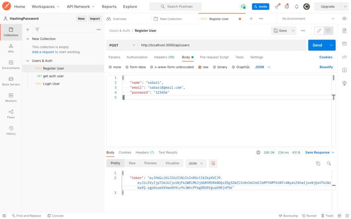Image resolution: width=351 pixels, height=219 pixels.
Task: Open comments icon in right sidebar
Action: point(344,43)
